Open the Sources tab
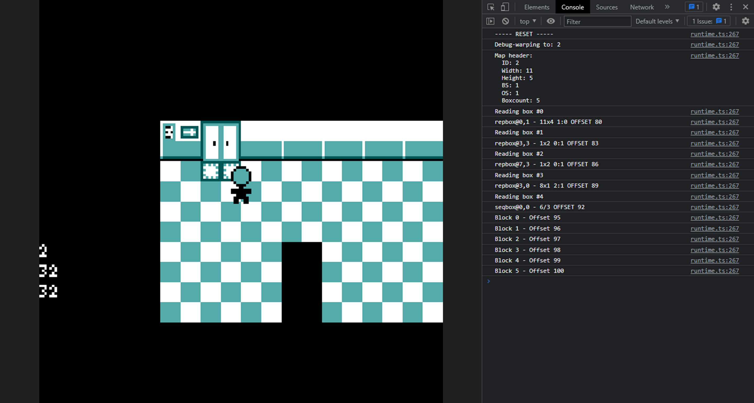Viewport: 754px width, 403px height. point(607,7)
